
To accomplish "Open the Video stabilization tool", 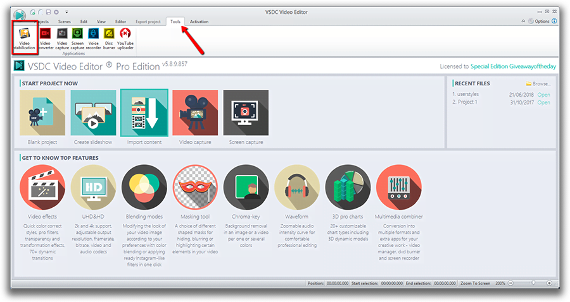I will [24, 39].
